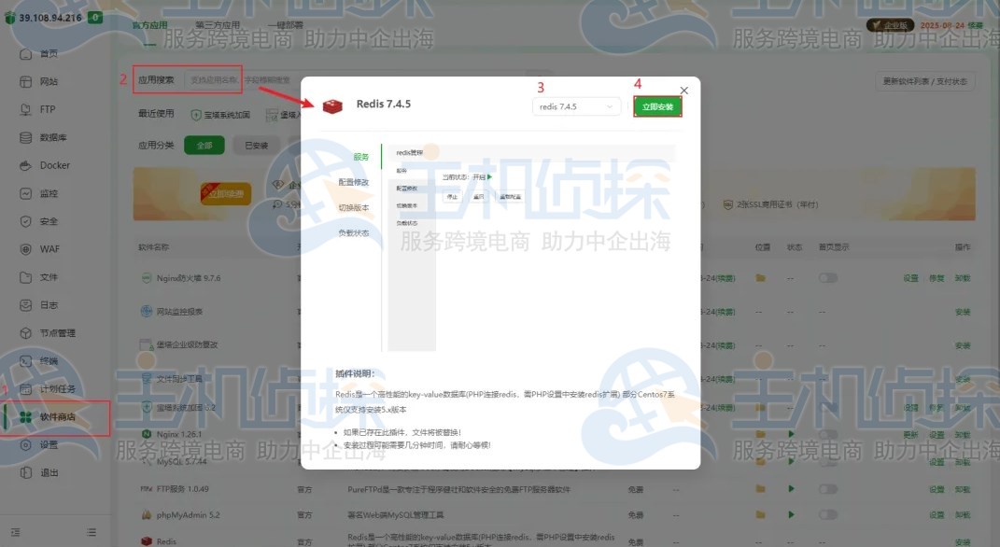Click the FTP icon in sidebar
This screenshot has height=547, width=1000.
[44, 109]
